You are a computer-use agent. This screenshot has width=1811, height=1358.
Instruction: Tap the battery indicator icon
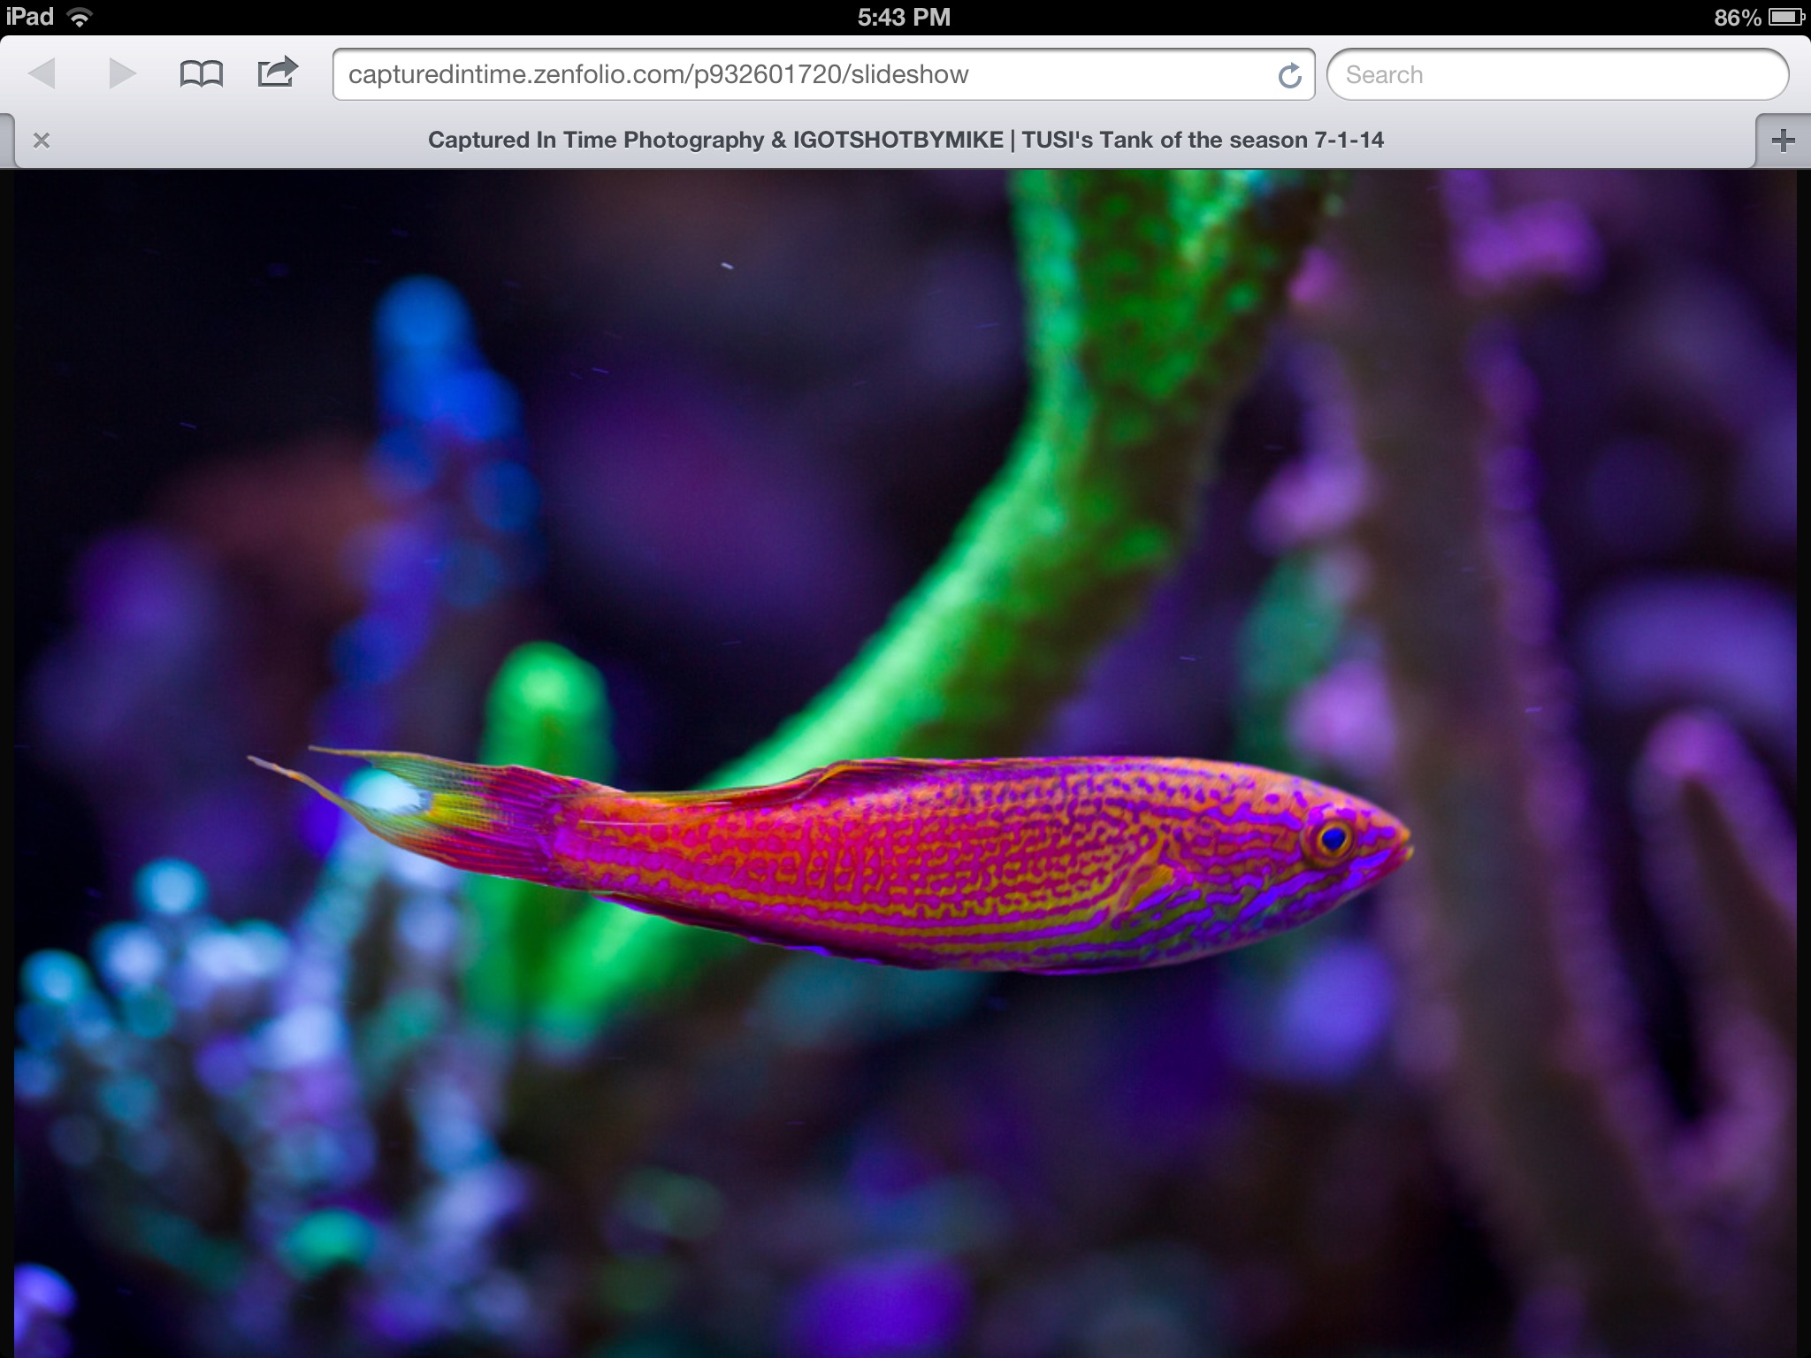1785,17
